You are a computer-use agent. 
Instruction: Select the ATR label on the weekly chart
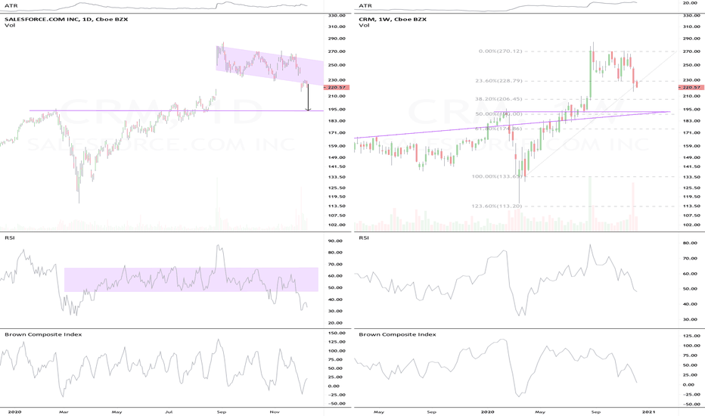click(x=365, y=6)
